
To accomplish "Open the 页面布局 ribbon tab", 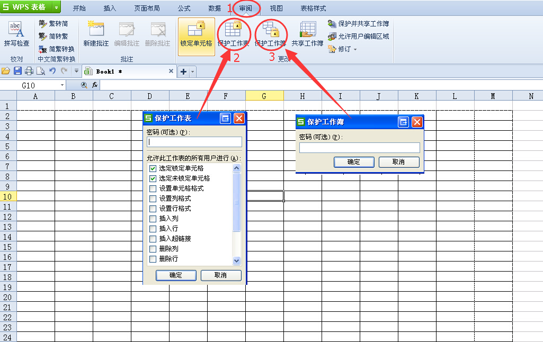I will [x=147, y=8].
